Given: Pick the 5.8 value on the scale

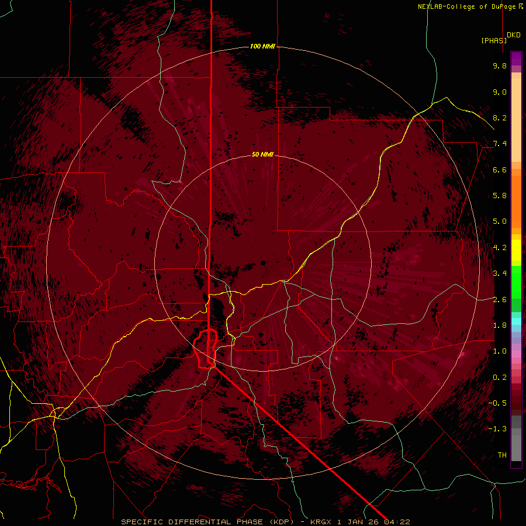Looking at the screenshot, I should pos(500,196).
